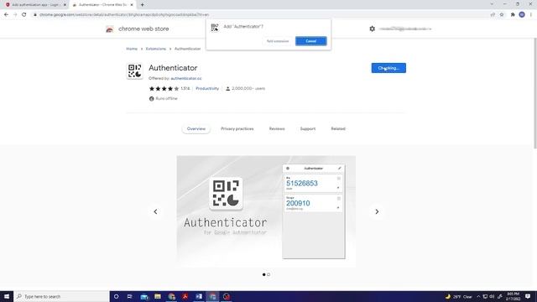Close the Add authentication app tab

pyautogui.click(x=65, y=5)
